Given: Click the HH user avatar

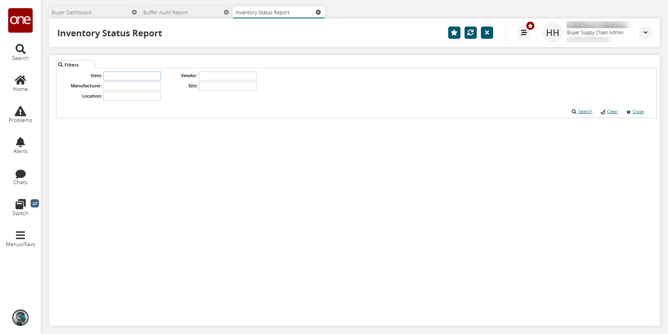Looking at the screenshot, I should [x=553, y=33].
